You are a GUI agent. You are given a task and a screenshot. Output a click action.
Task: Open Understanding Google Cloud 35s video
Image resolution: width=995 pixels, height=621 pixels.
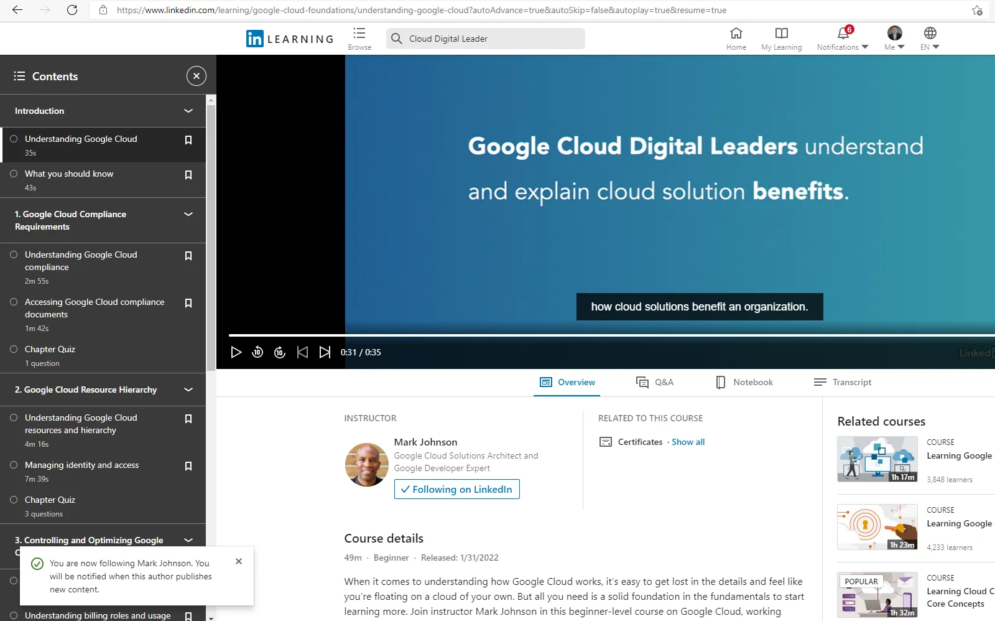coord(81,139)
